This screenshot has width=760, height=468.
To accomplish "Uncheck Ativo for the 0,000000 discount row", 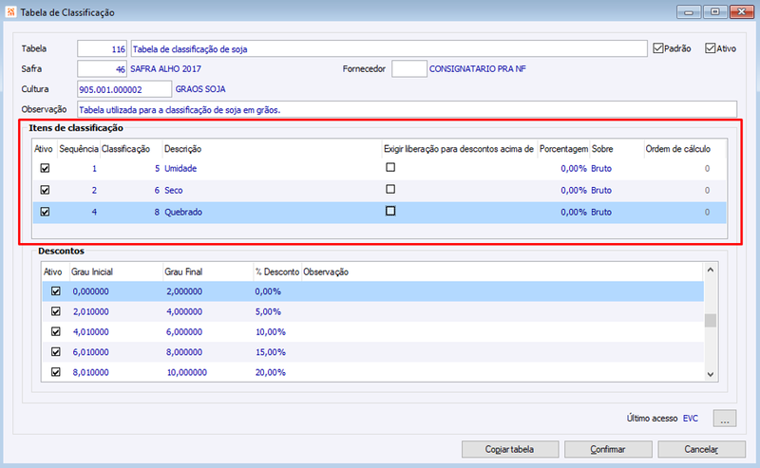I will (x=56, y=291).
